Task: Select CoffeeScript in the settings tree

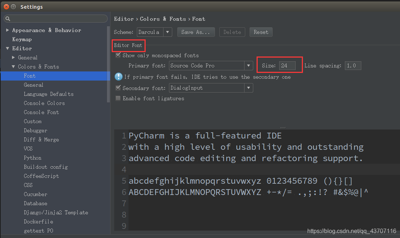Action: [x=41, y=176]
